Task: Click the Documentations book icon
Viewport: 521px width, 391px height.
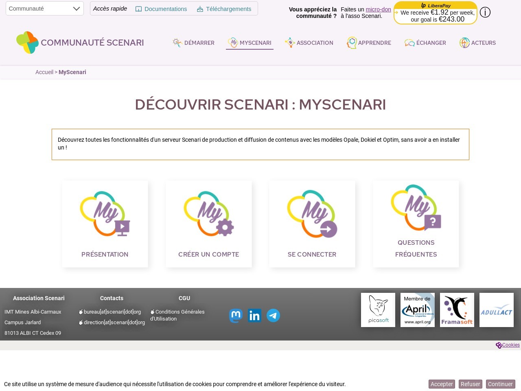Action: [138, 9]
